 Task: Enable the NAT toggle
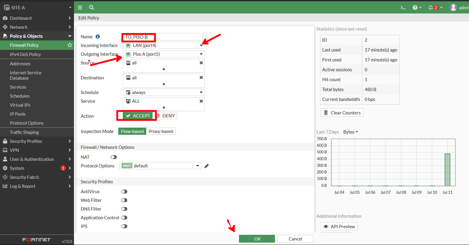click(114, 157)
